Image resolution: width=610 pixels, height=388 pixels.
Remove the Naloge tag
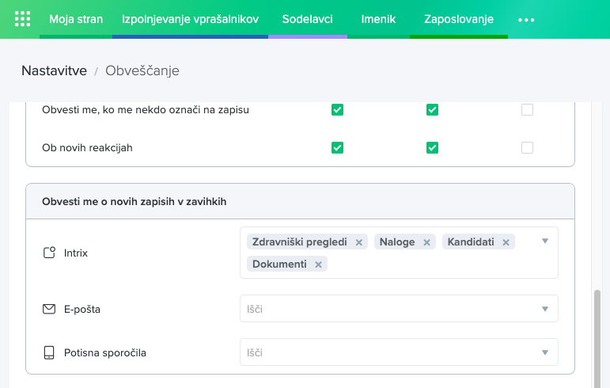tap(426, 242)
